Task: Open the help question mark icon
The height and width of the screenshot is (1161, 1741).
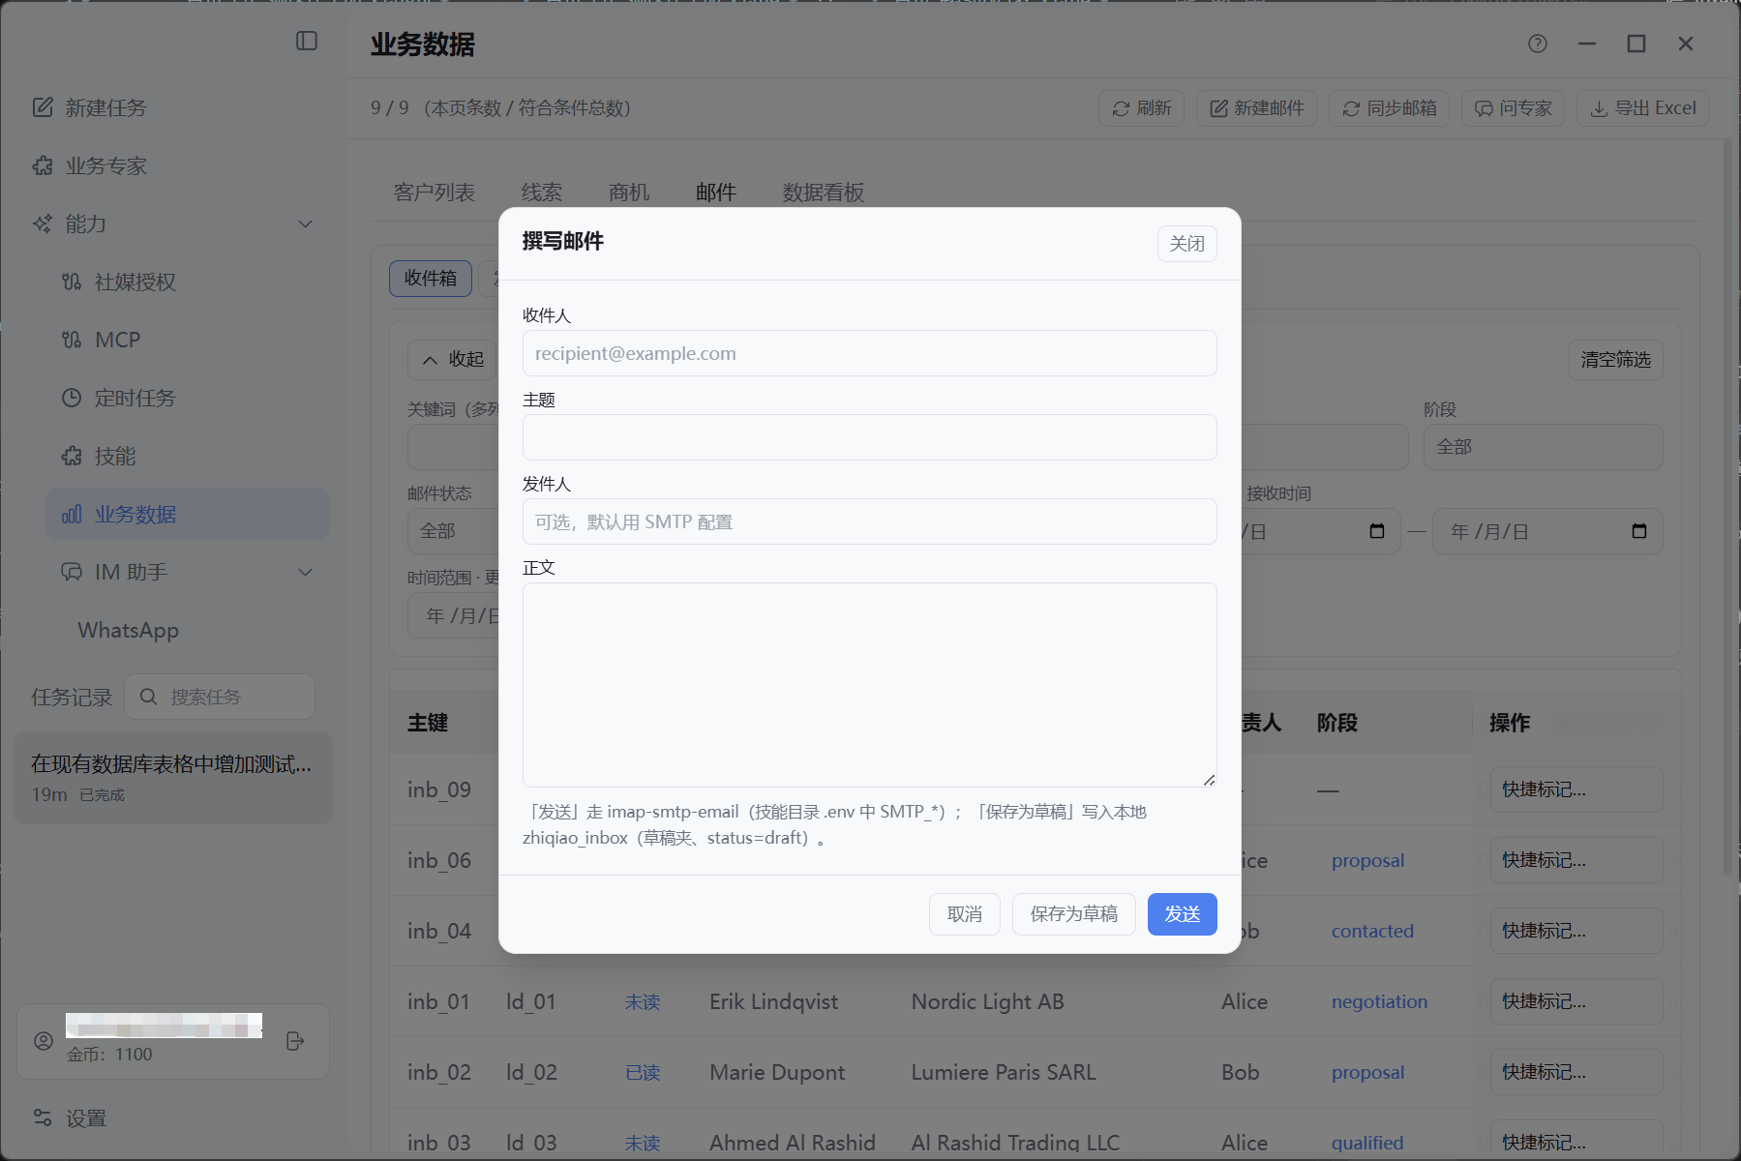Action: point(1537,44)
